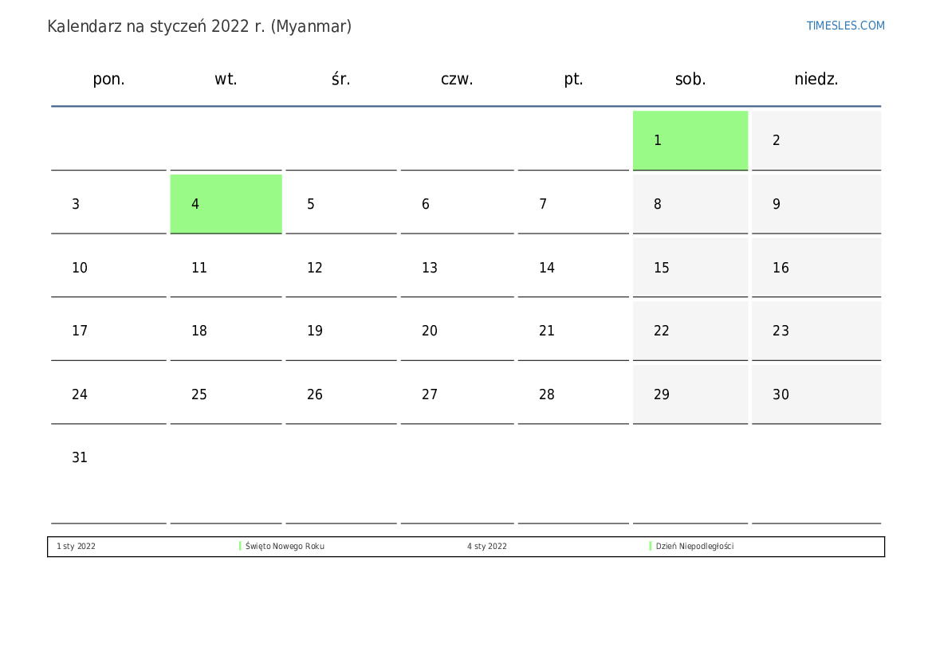
Task: Click calendar day 8
Action: pyautogui.click(x=690, y=204)
